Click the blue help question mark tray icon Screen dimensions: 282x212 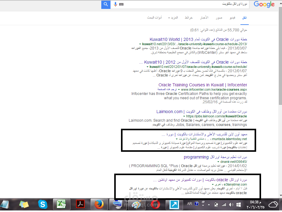pyautogui.click(x=197, y=204)
